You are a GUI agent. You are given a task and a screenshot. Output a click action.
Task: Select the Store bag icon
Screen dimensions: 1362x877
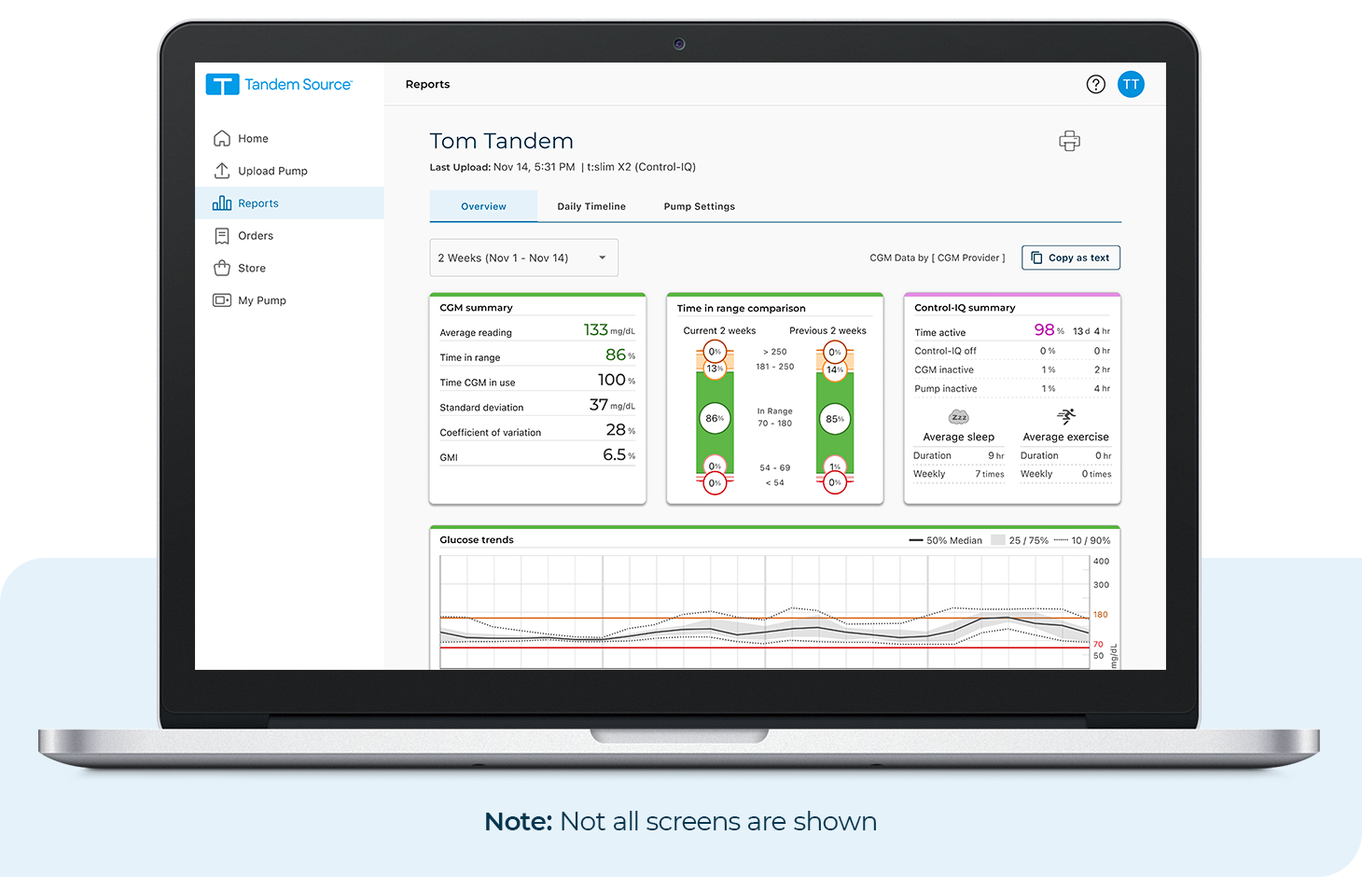pos(222,268)
